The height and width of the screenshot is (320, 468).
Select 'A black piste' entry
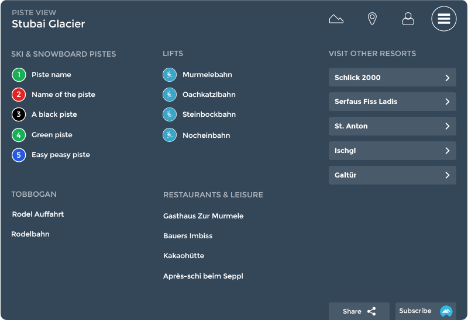point(54,114)
